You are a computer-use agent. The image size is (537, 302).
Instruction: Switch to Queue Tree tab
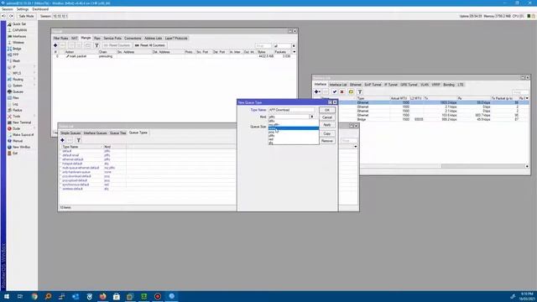[117, 133]
